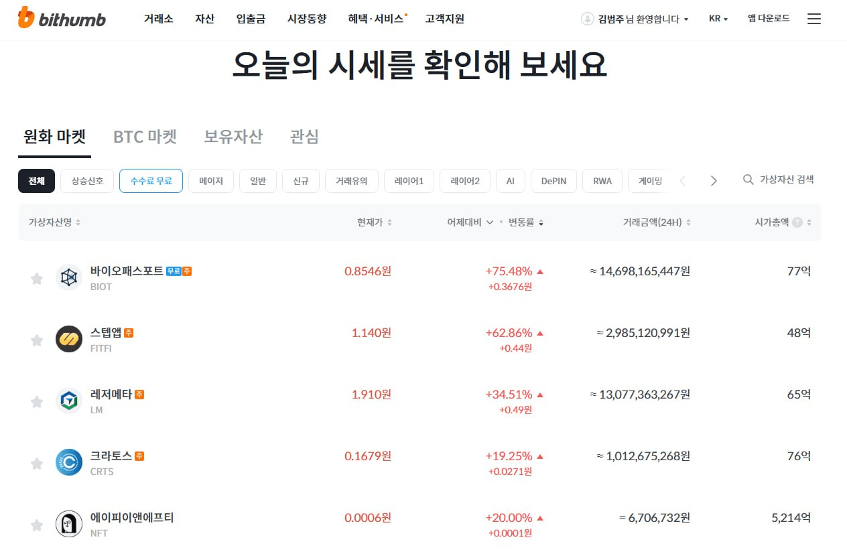
Task: Click the +62.86% change value
Action: coord(509,333)
